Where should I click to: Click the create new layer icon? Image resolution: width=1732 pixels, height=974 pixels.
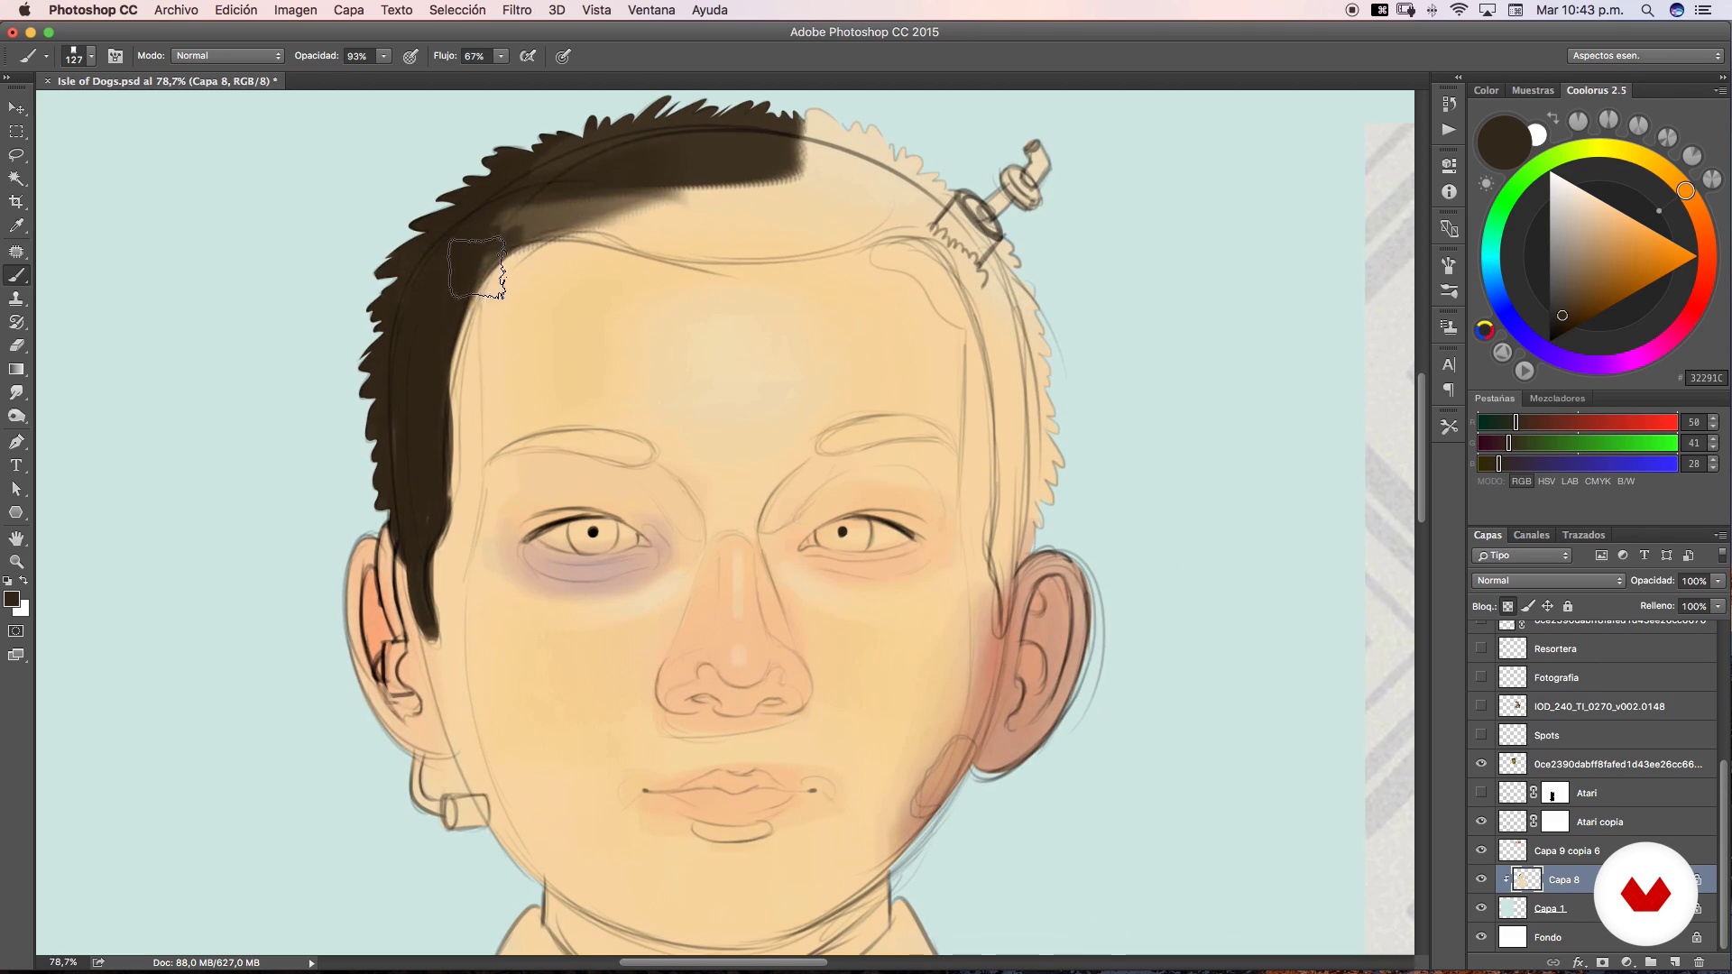point(1675,962)
